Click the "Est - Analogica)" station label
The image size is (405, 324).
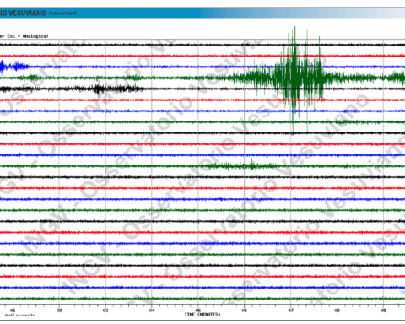point(28,36)
